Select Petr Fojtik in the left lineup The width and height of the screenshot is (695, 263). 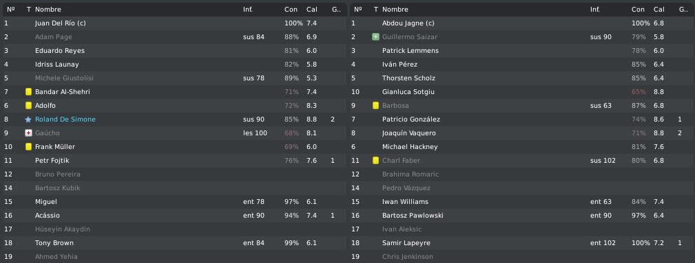(174, 161)
